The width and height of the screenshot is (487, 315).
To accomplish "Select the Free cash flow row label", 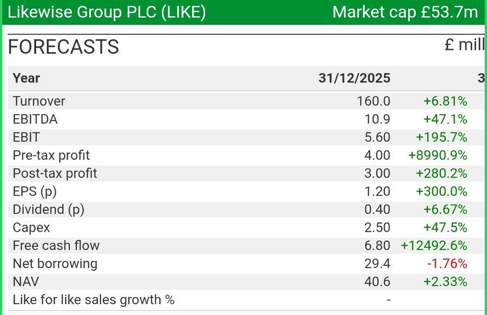I will (56, 246).
